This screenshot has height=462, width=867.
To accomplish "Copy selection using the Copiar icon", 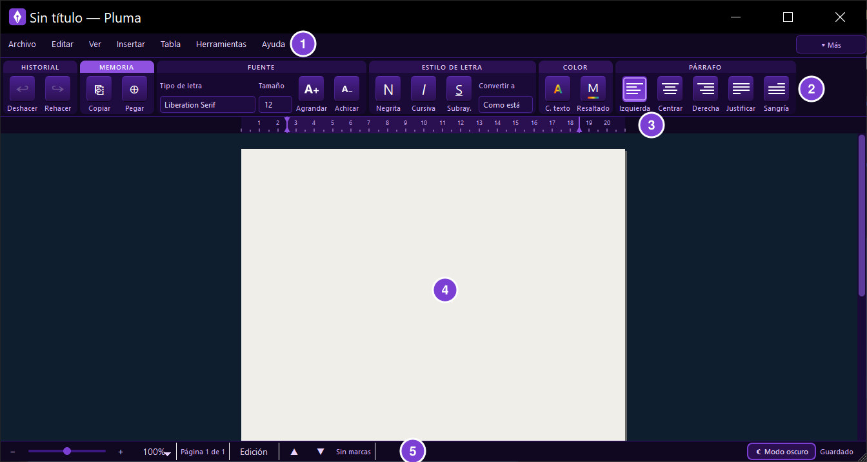I will (99, 89).
